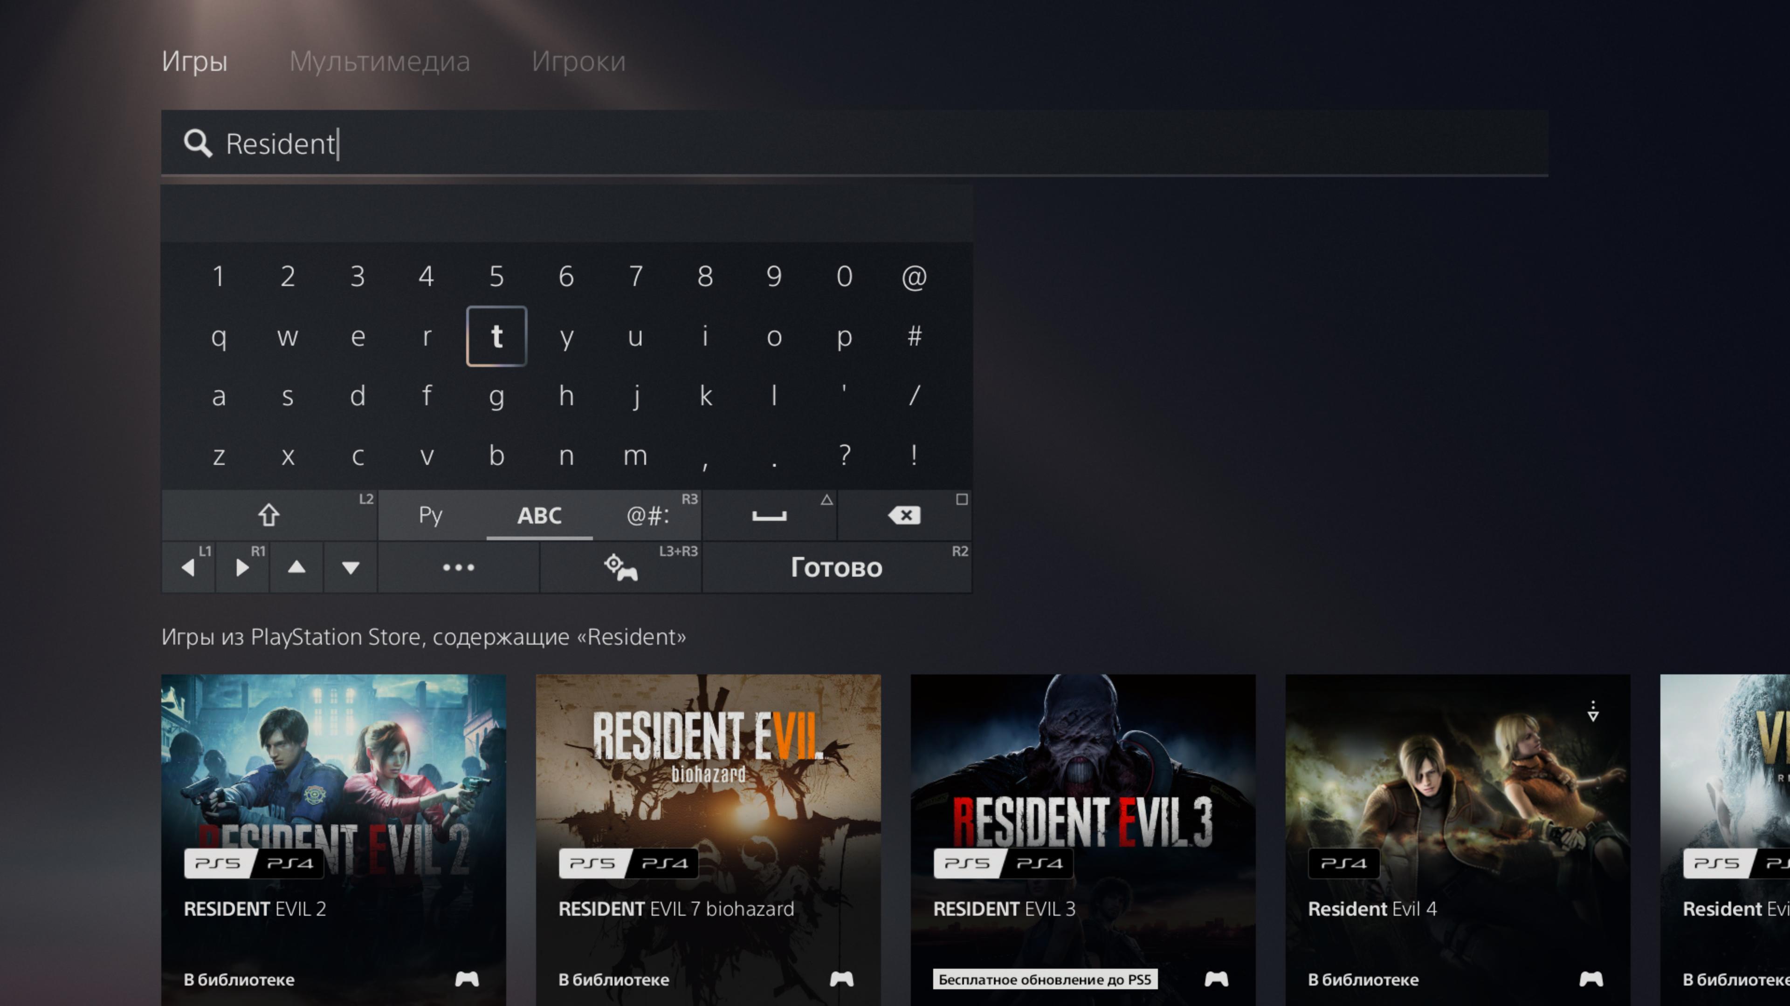
Task: Hit the backspace delete key
Action: coord(905,515)
